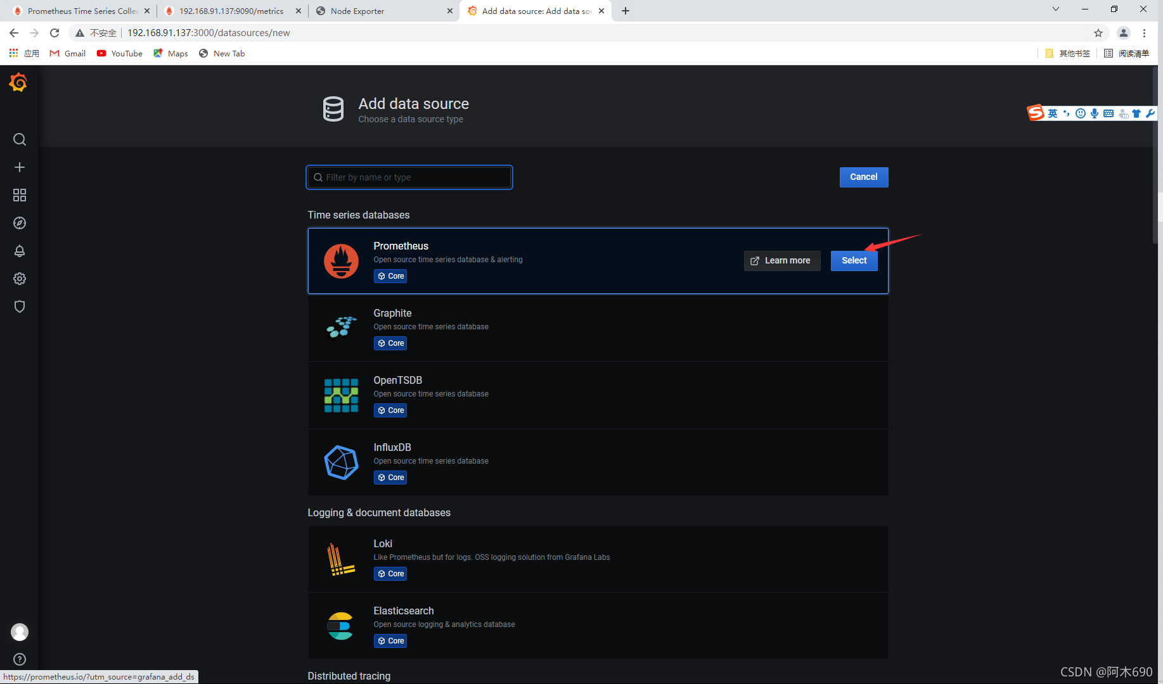This screenshot has height=684, width=1163.
Task: Click the browser address bar URL
Action: coord(209,33)
